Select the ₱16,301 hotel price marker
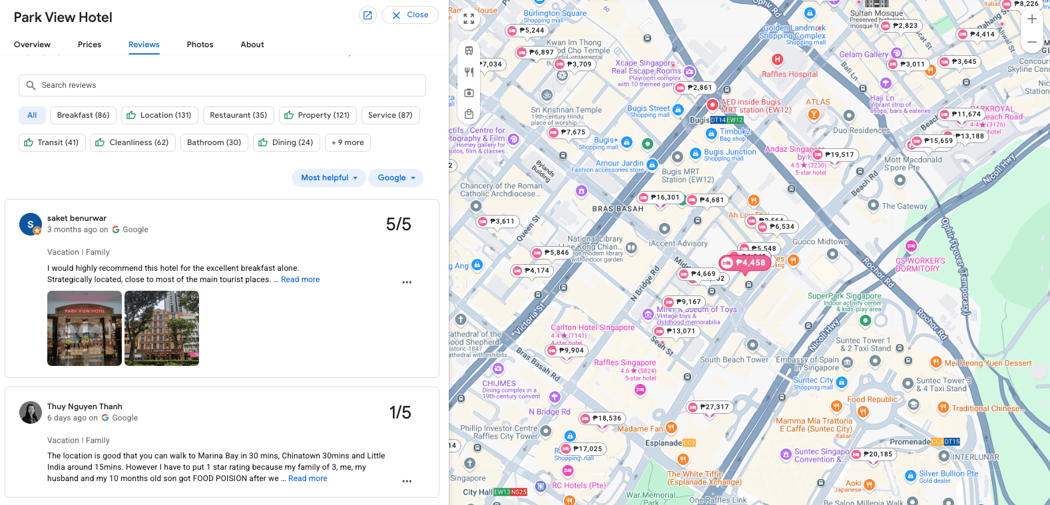Image resolution: width=1050 pixels, height=505 pixels. (660, 198)
